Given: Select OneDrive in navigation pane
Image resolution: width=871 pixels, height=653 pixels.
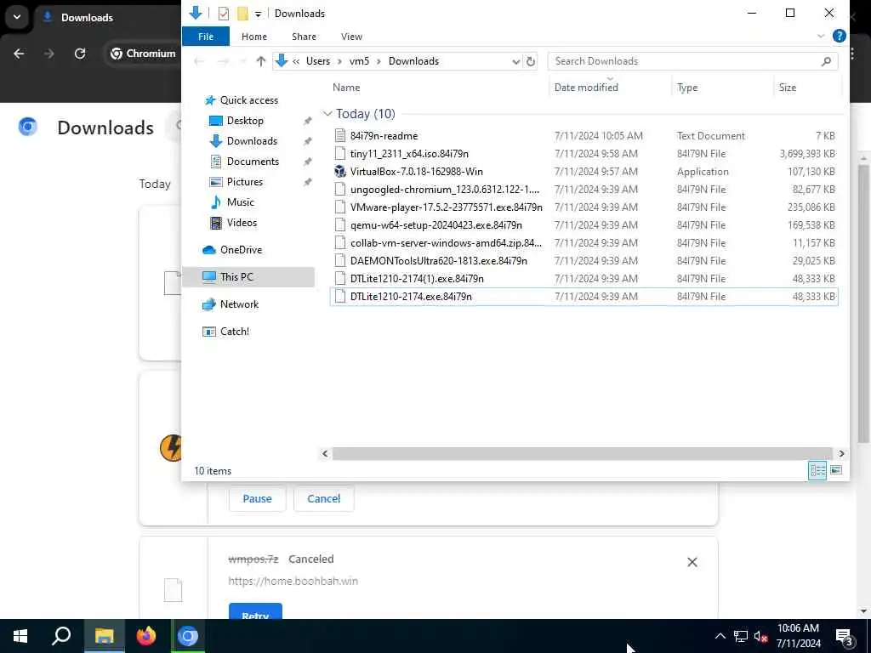Looking at the screenshot, I should (241, 250).
